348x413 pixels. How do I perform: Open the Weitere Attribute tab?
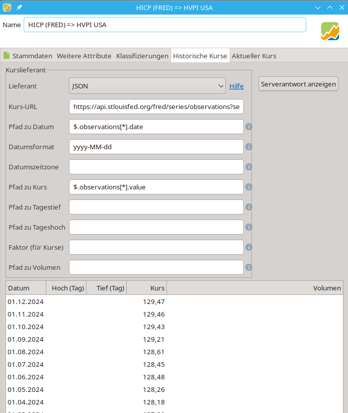tap(84, 56)
